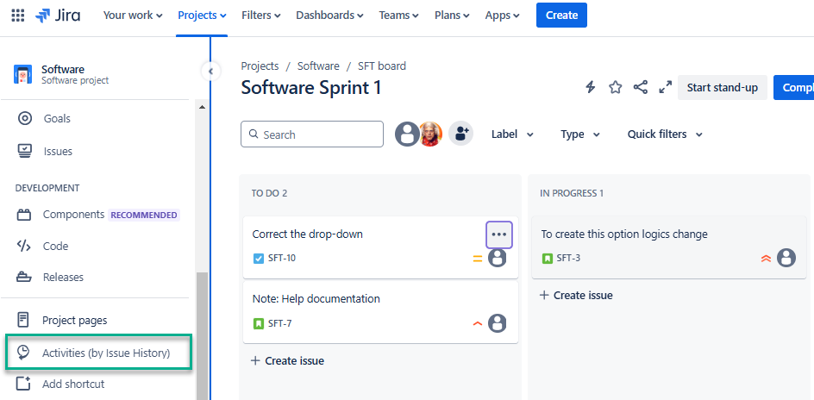Open the Type filter dropdown
This screenshot has width=814, height=400.
(580, 134)
